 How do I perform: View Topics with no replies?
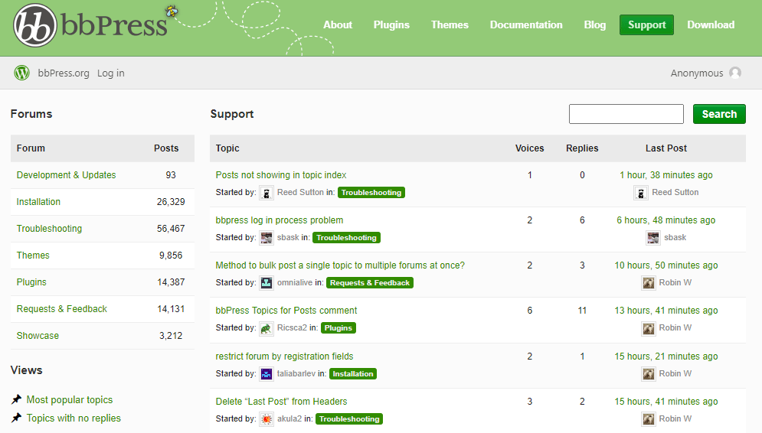(x=74, y=418)
